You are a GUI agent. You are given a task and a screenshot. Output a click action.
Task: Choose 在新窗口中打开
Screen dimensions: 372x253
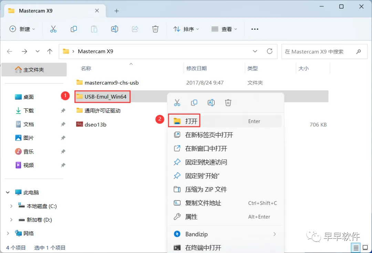225,149
